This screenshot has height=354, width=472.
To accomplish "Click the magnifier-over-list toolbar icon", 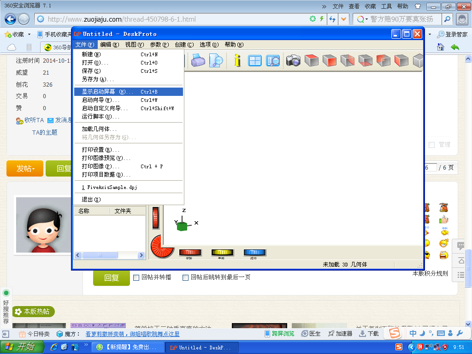I will (273, 60).
